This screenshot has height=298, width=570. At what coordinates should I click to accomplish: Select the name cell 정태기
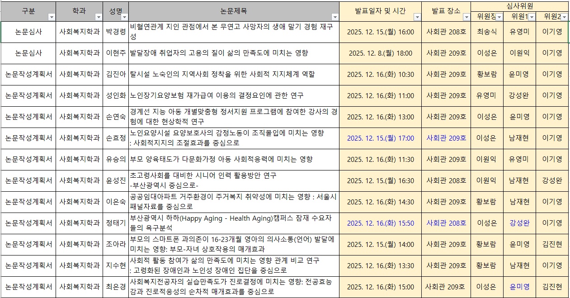pos(116,223)
